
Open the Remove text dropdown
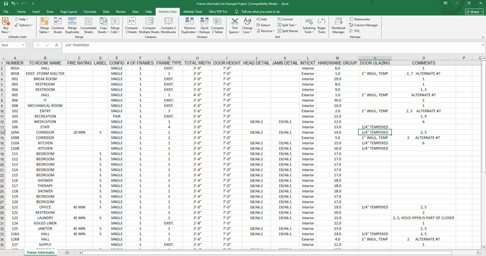pos(266,31)
